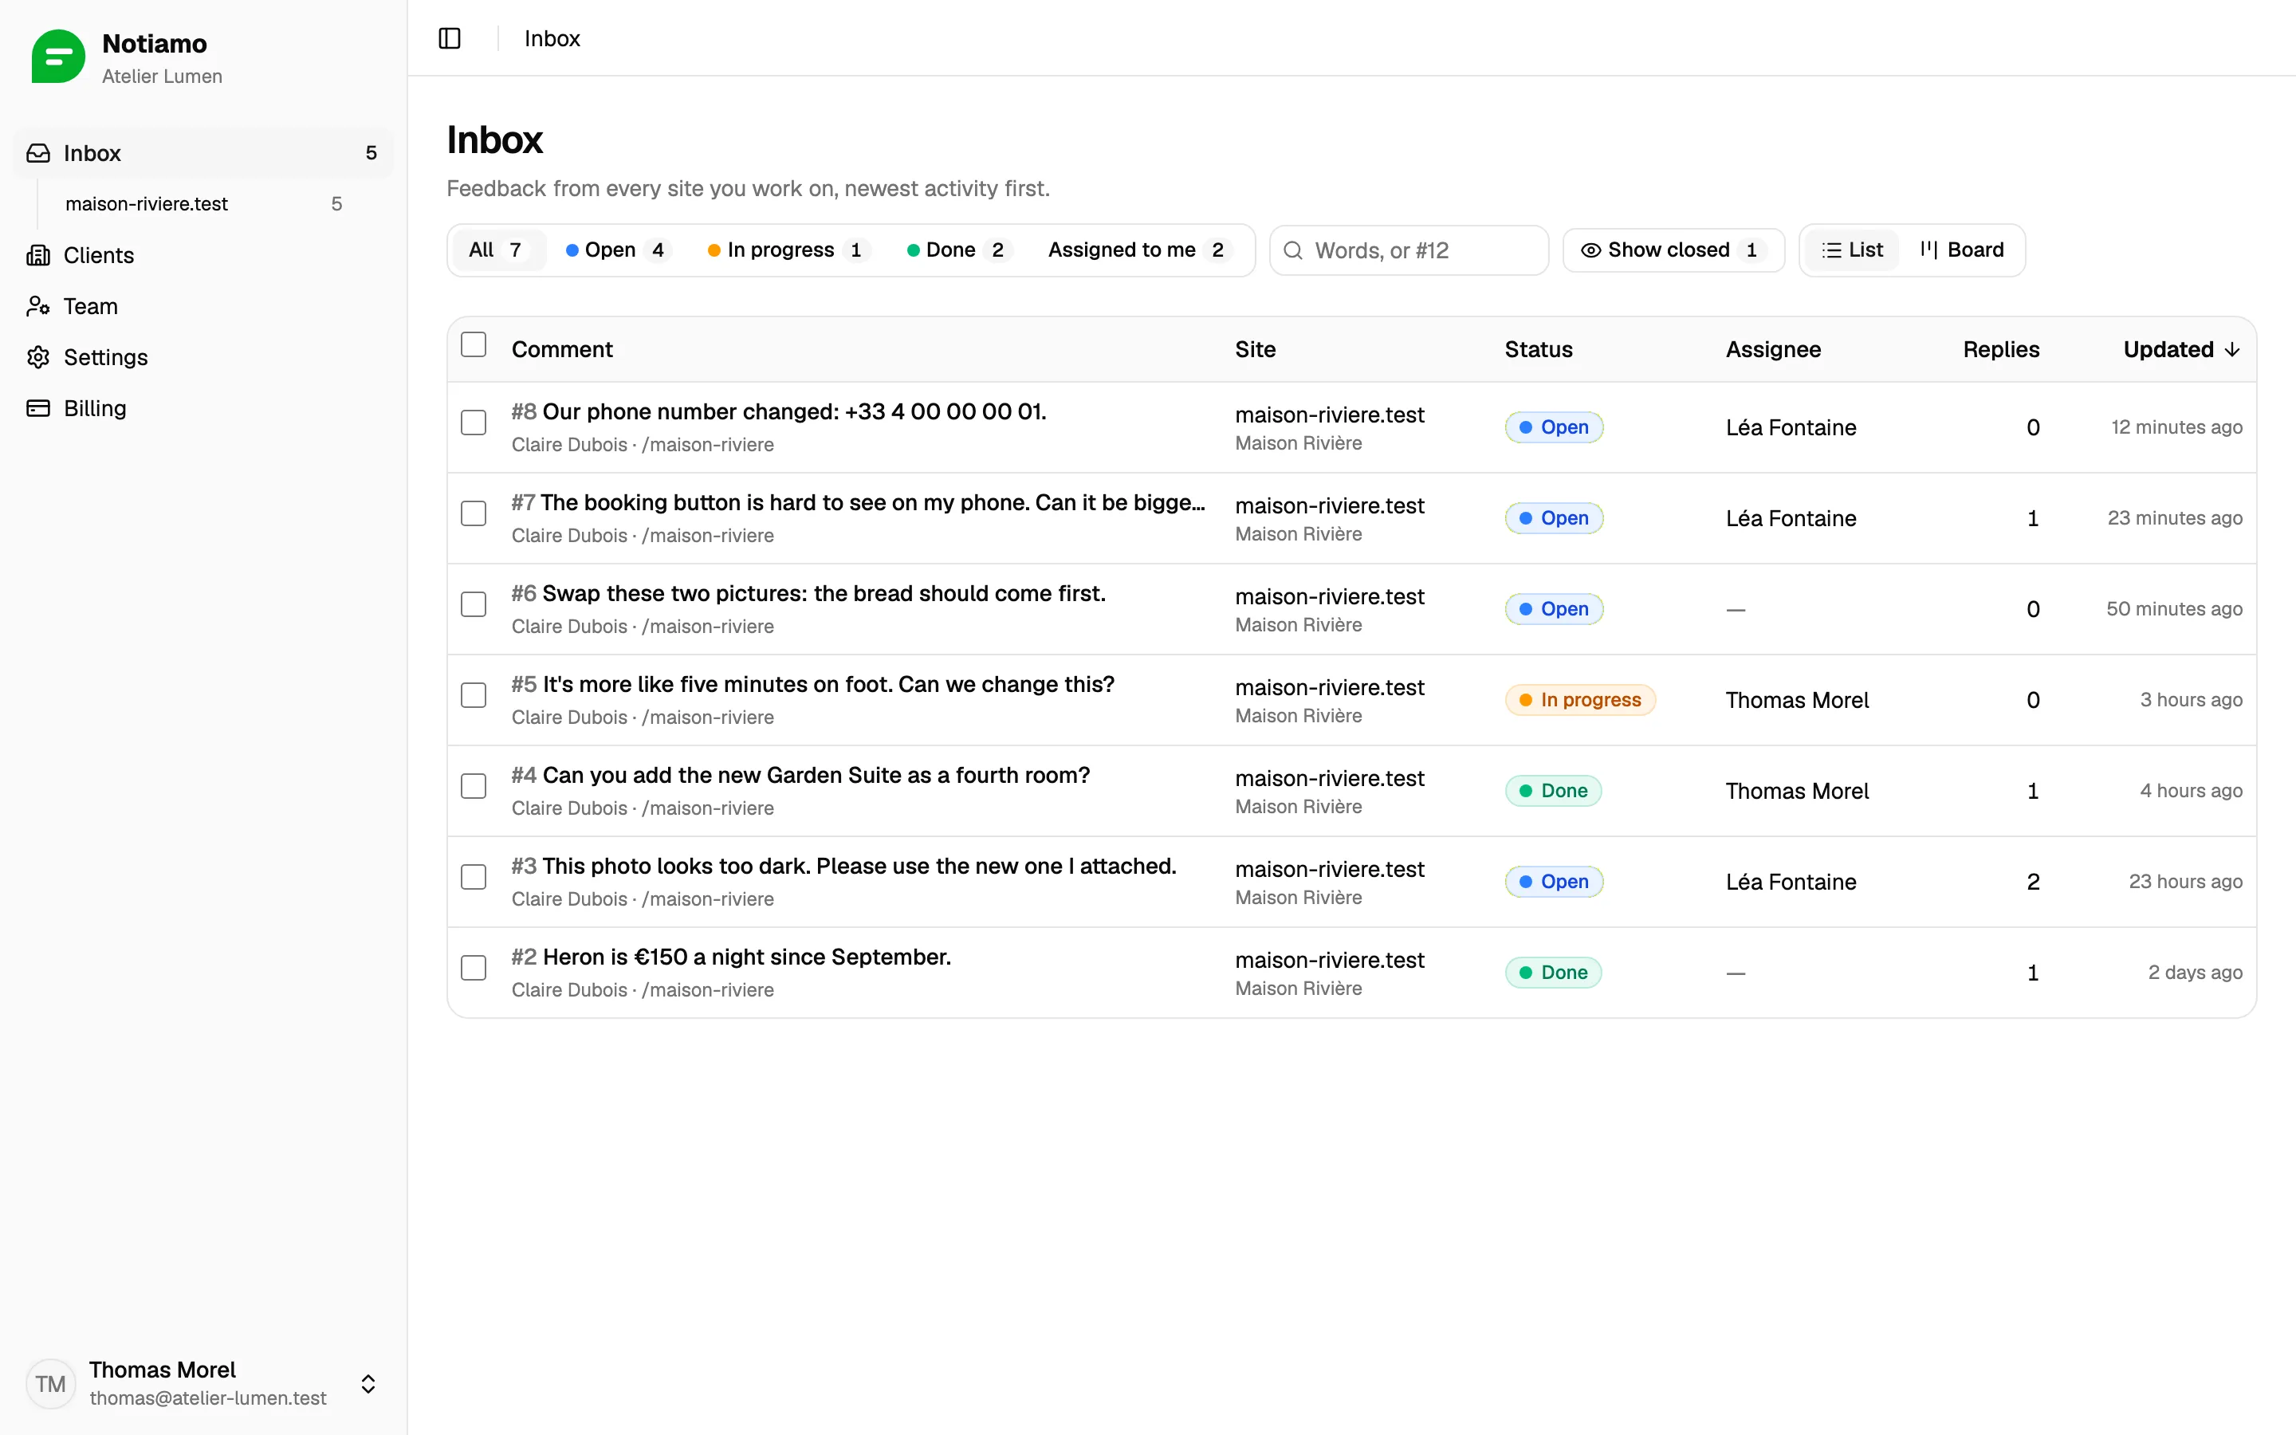Click the Settings gear icon
The image size is (2296, 1435).
pyautogui.click(x=38, y=357)
